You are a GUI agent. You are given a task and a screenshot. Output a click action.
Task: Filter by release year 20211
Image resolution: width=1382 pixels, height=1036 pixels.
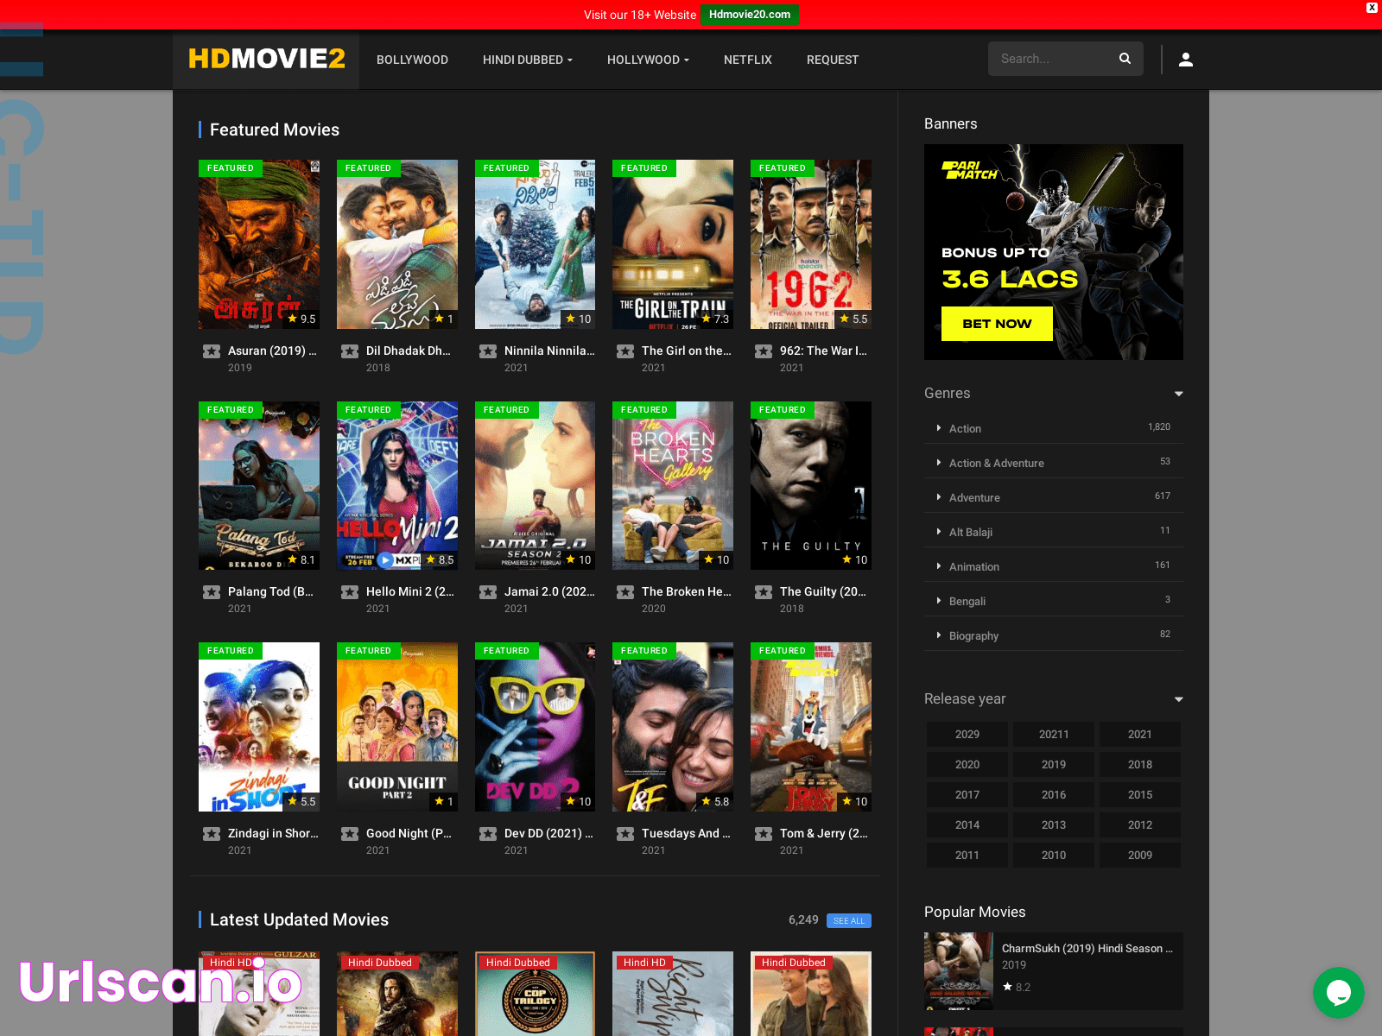coord(1054,734)
